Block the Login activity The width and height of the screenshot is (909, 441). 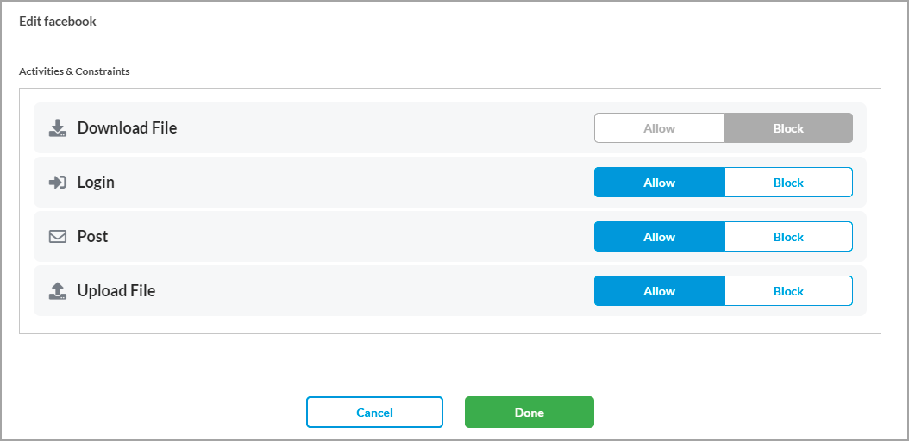click(x=788, y=183)
